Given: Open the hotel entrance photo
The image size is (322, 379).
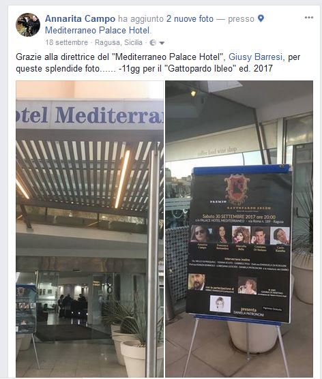Looking at the screenshot, I should click(90, 228).
